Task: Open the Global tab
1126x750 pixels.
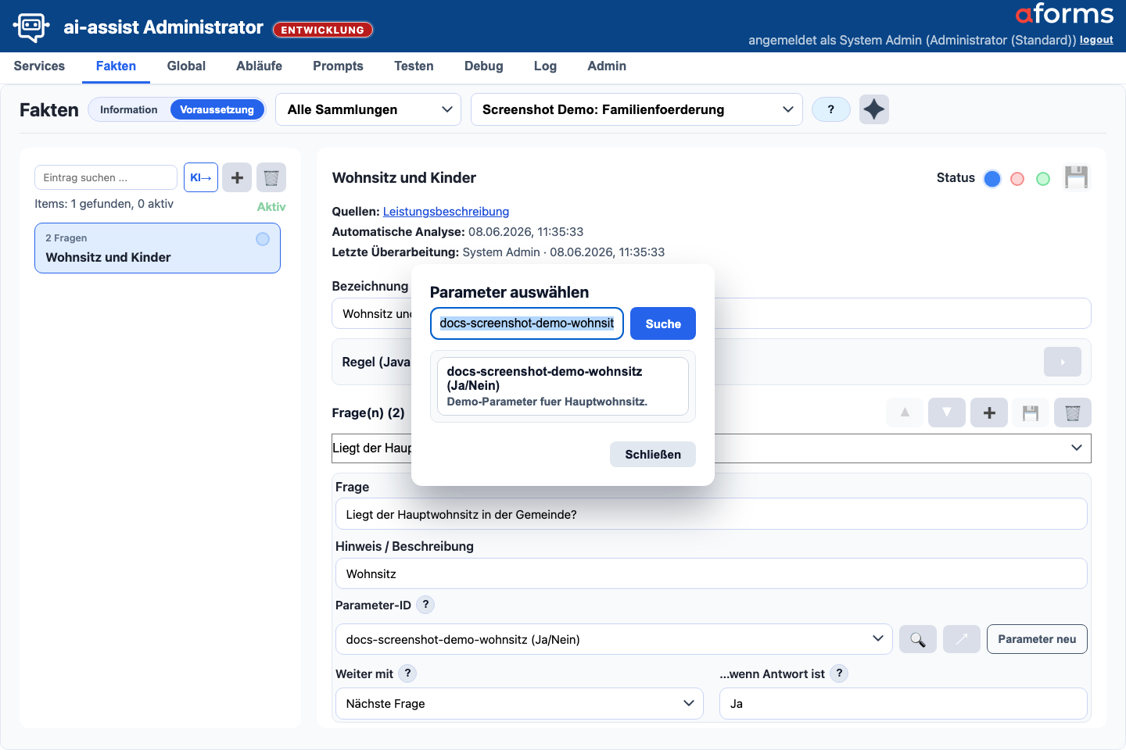Action: (186, 66)
